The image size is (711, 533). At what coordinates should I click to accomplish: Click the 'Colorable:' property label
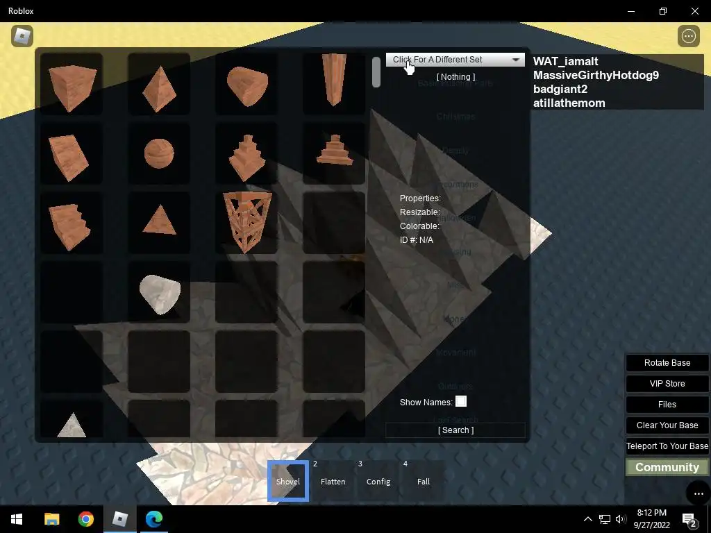click(419, 226)
